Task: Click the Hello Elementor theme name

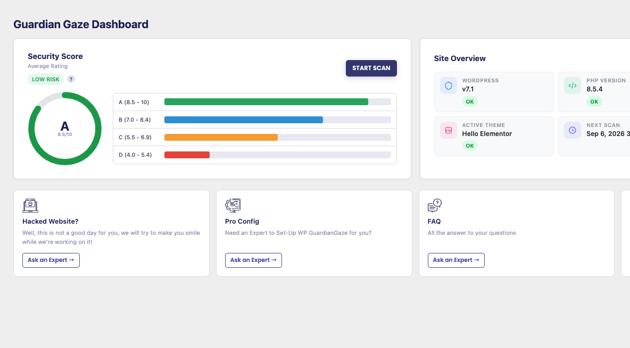Action: 487,134
